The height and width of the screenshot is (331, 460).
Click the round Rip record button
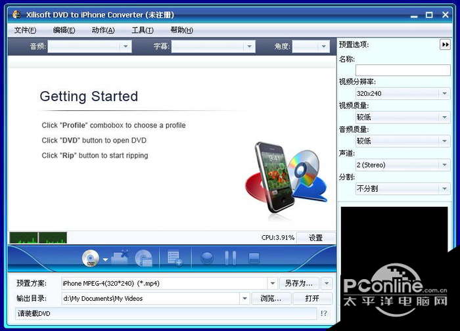pos(207,258)
